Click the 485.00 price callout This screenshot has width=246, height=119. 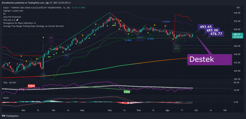(x=212, y=30)
